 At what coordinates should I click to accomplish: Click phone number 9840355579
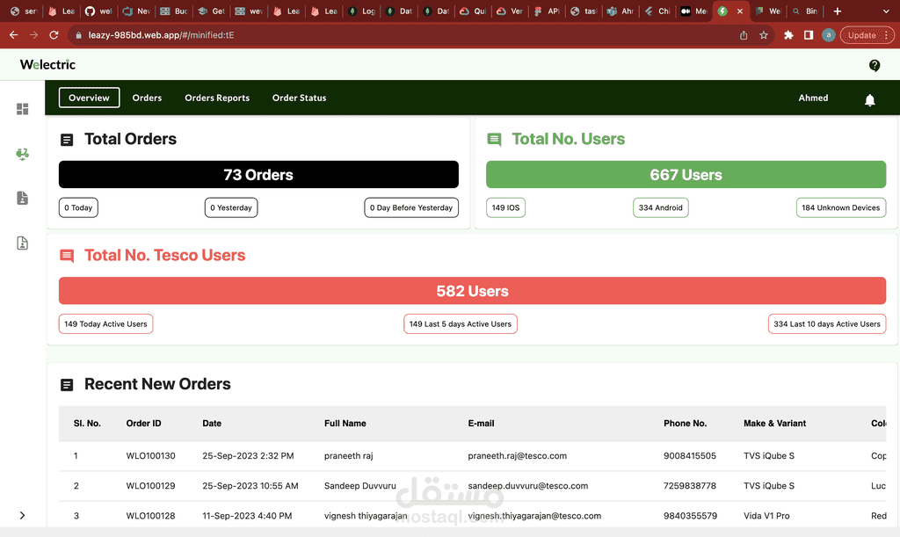click(690, 516)
